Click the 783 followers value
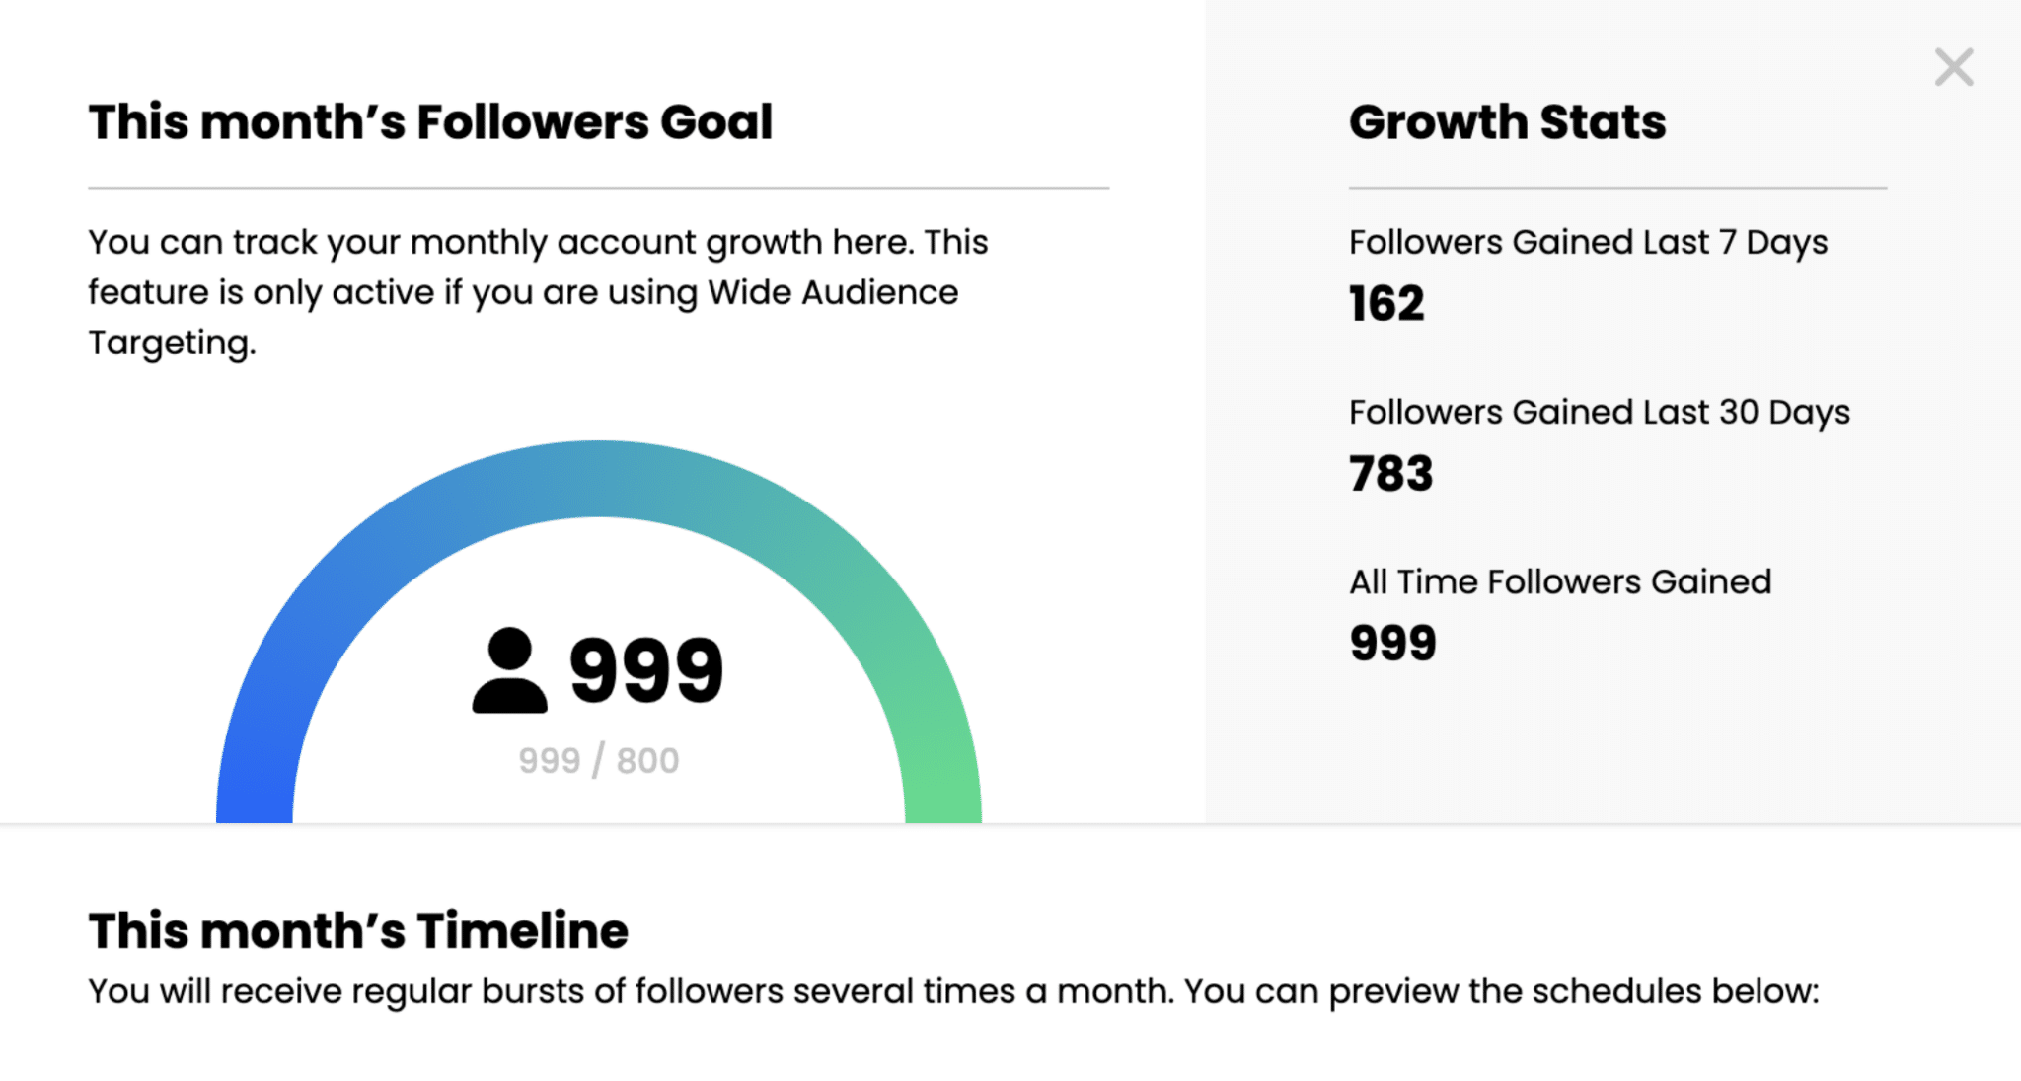This screenshot has height=1081, width=2021. click(x=1390, y=473)
